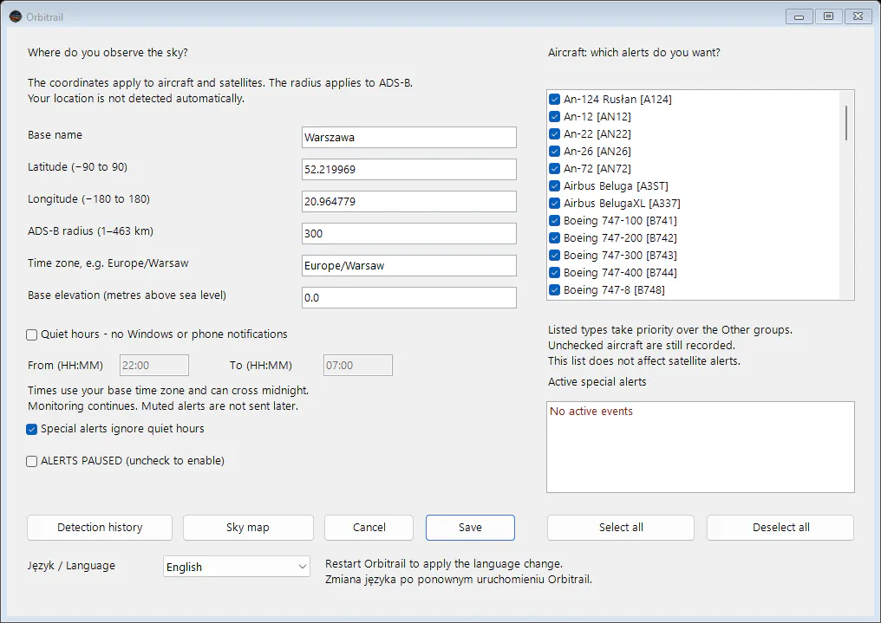881x623 pixels.
Task: Select the Boeing 747-200 [B742] row
Action: click(x=620, y=238)
